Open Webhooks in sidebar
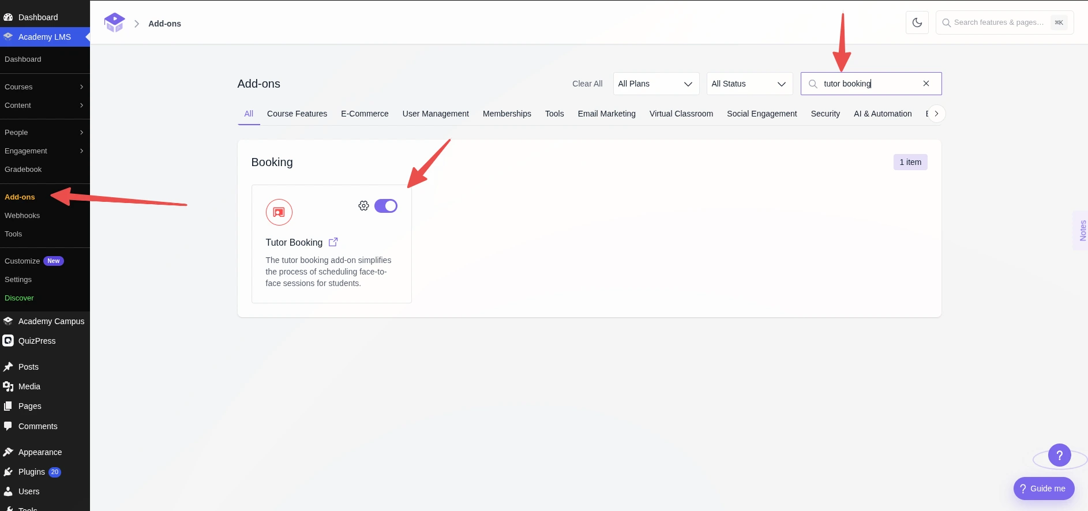The image size is (1088, 511). click(x=22, y=216)
